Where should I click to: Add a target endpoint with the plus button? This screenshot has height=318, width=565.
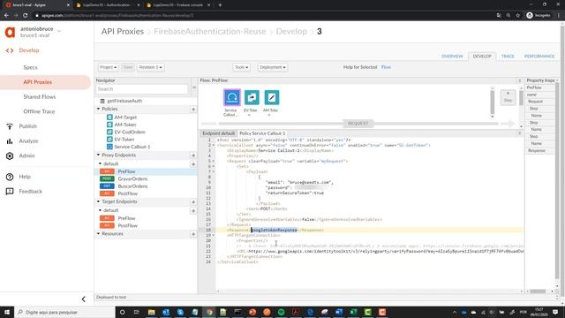click(x=193, y=202)
